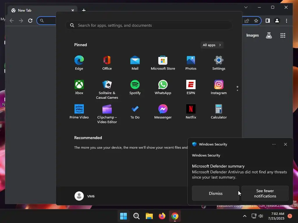Image resolution: width=298 pixels, height=223 pixels.
Task: Open the Settings gear app
Action: click(219, 63)
